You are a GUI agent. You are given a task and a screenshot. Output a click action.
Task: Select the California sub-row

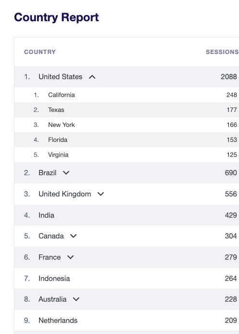click(127, 95)
